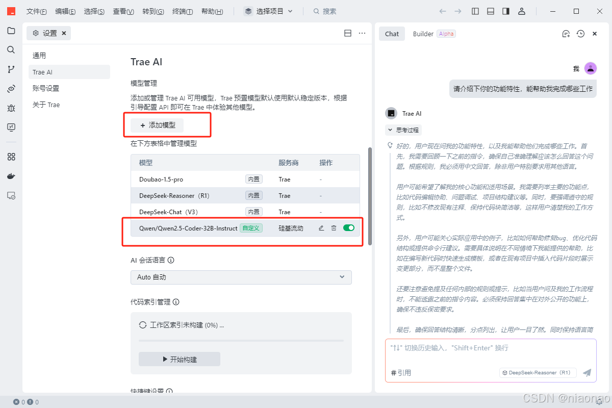Viewport: 612px width, 408px height.
Task: Collapse the 思考过程 section
Action: (403, 130)
